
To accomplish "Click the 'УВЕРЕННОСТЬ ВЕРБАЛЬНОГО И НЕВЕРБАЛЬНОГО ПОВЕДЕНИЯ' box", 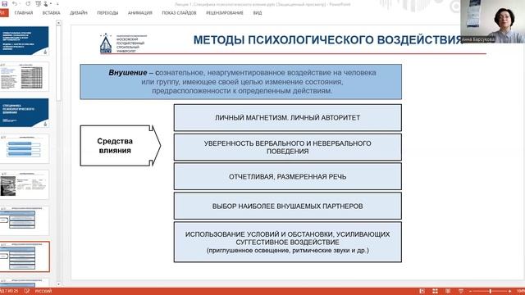I will tap(288, 147).
